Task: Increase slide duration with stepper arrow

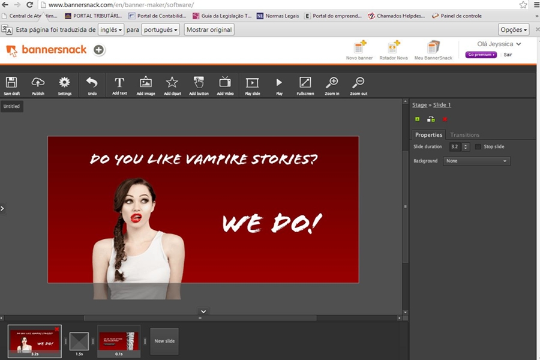Action: tap(466, 145)
